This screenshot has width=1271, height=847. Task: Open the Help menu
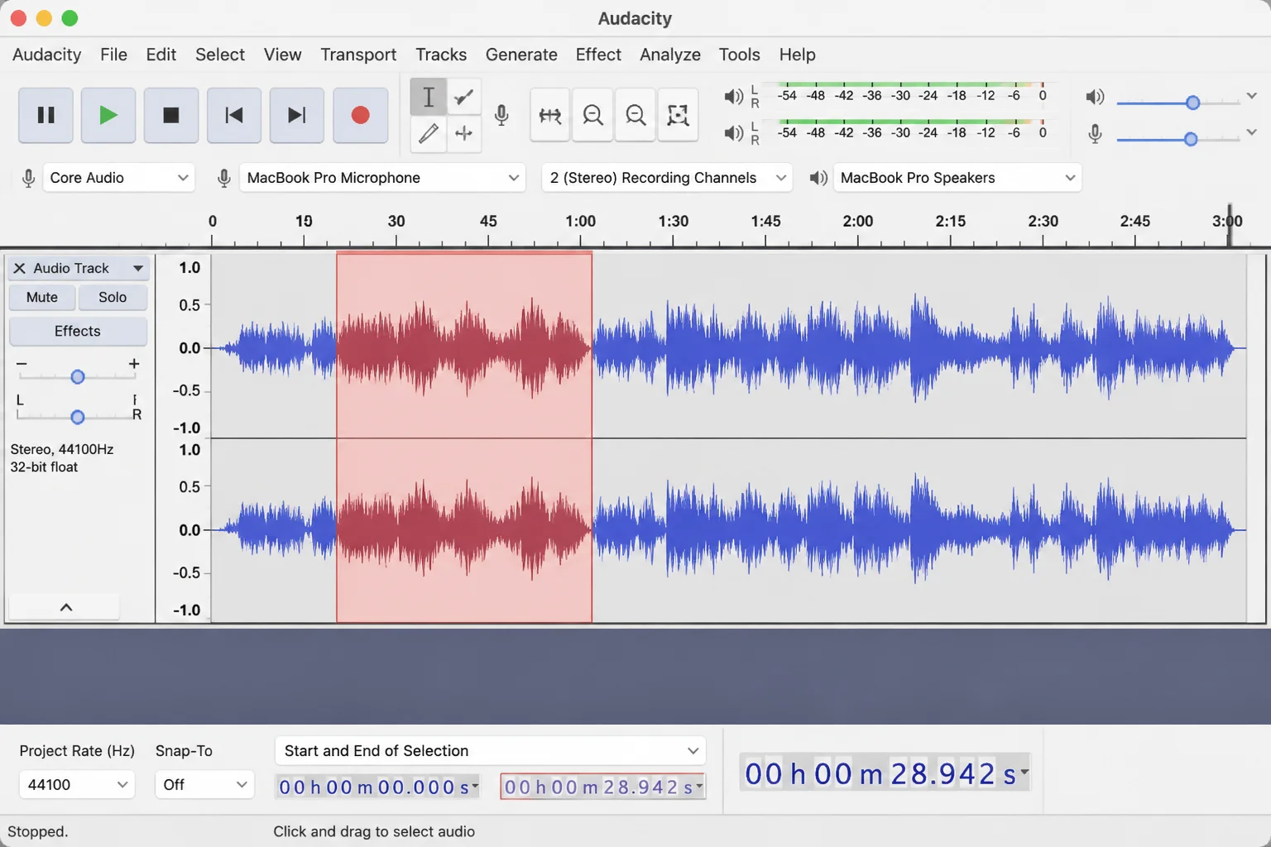[797, 55]
